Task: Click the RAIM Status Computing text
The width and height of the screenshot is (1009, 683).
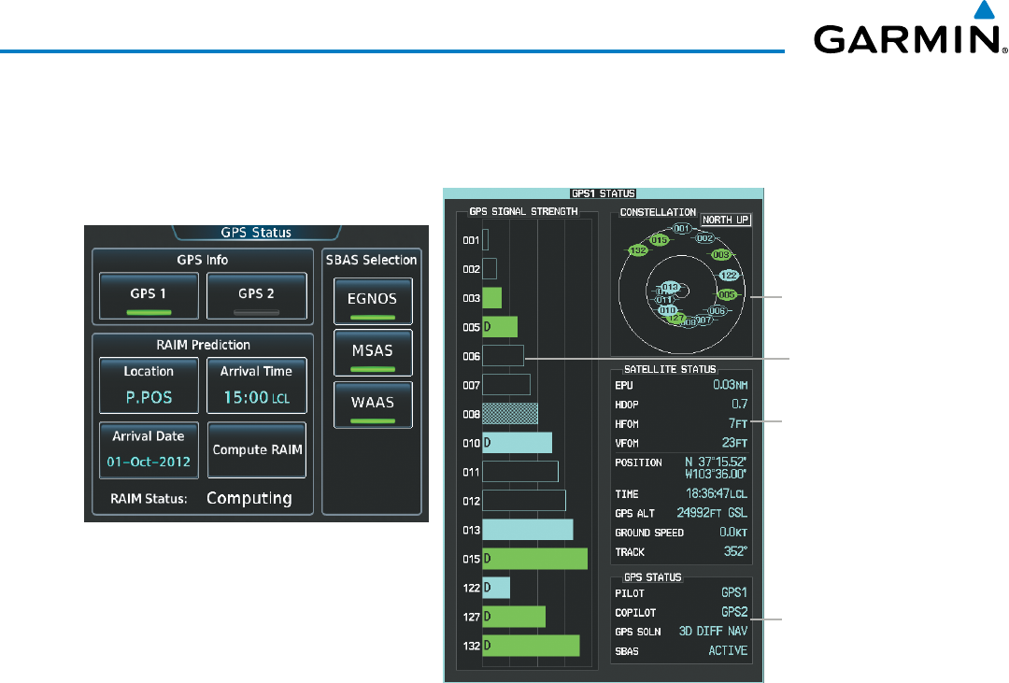Action: click(x=249, y=498)
